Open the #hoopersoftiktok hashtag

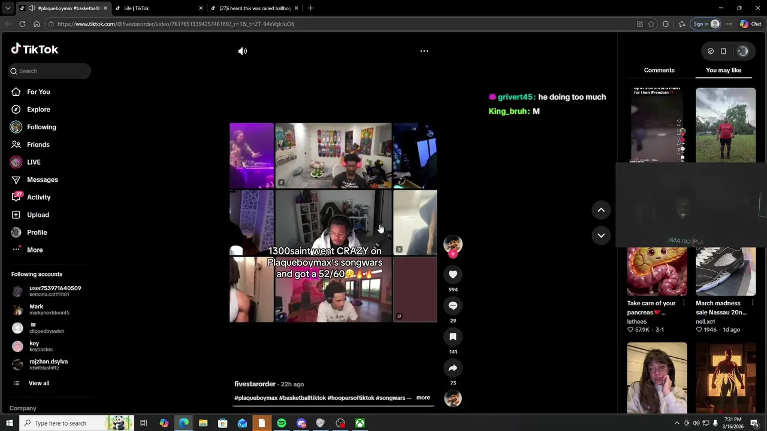coord(351,398)
